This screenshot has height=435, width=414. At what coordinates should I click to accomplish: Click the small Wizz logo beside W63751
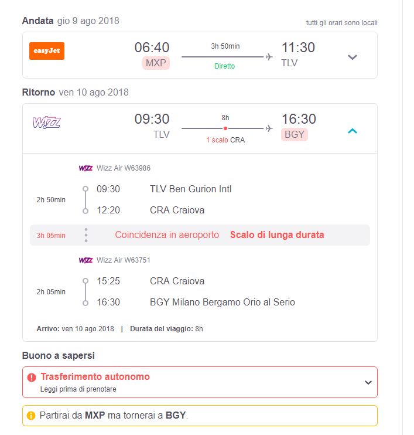click(85, 260)
